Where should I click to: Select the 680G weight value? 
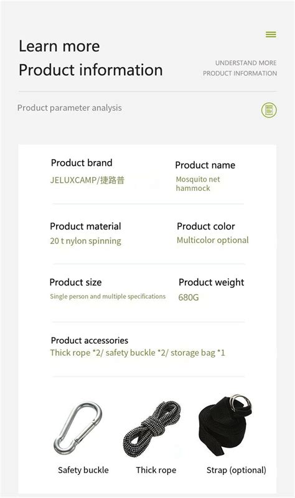point(189,297)
